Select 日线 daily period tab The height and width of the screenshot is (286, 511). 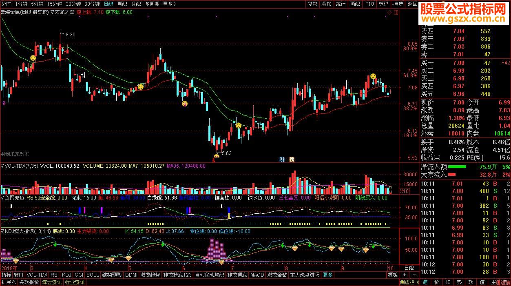(x=108, y=4)
